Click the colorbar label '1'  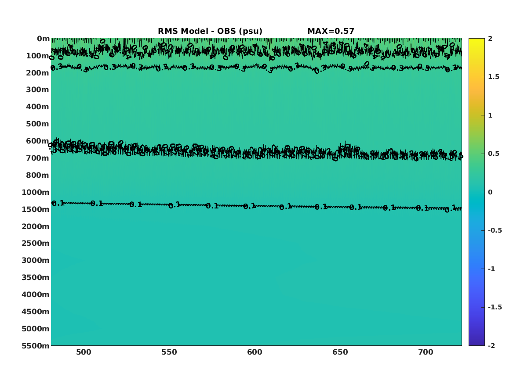490,115
